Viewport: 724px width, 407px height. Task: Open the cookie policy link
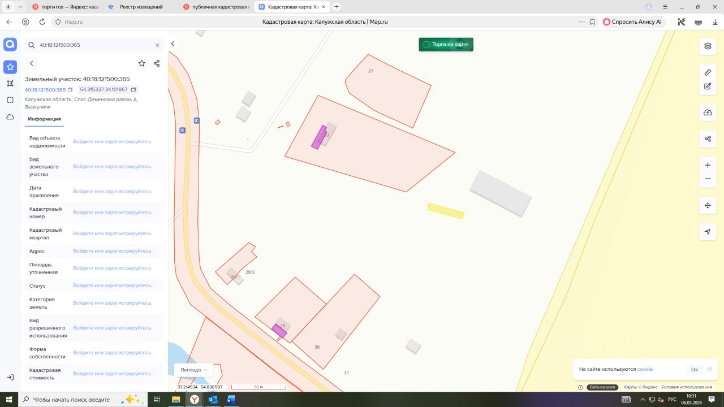[x=645, y=370]
